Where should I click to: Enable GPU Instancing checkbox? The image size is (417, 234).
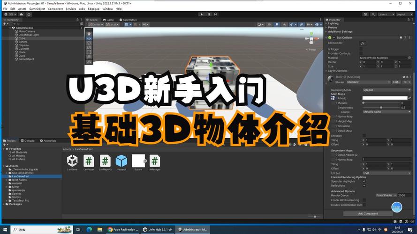click(364, 200)
